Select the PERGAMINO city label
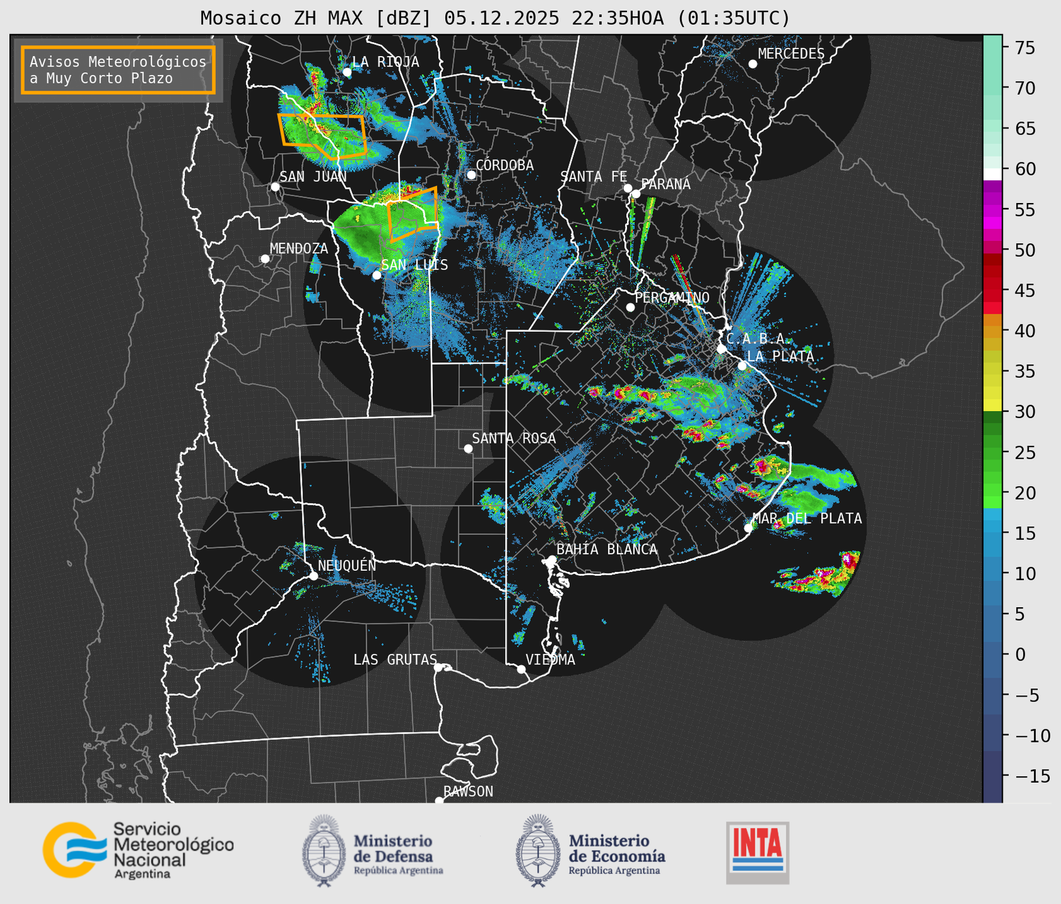 672,297
